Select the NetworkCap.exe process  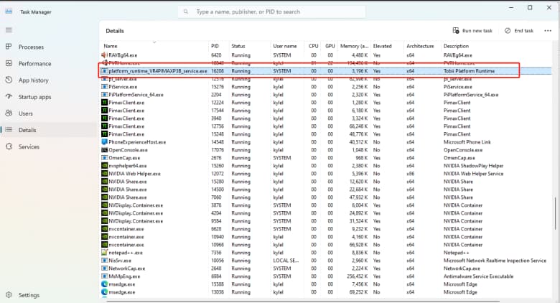[326, 269]
